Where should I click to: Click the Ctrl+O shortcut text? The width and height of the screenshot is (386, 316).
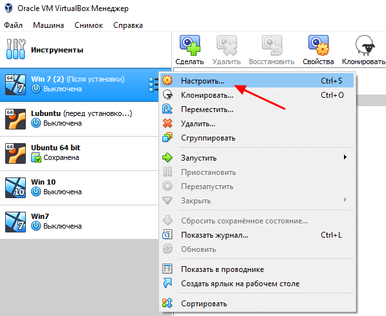click(332, 95)
